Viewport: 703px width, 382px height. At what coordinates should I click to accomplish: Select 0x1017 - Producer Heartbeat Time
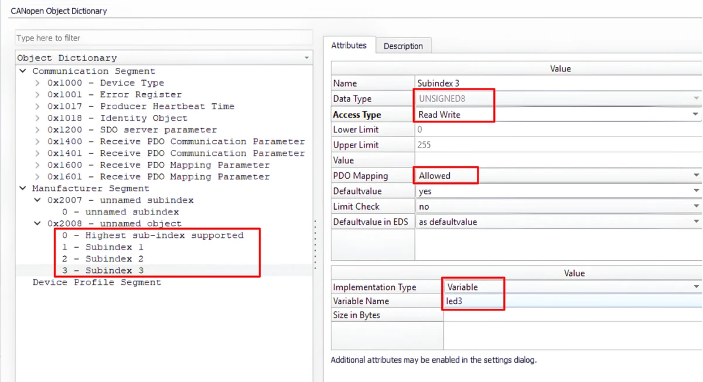coord(141,106)
